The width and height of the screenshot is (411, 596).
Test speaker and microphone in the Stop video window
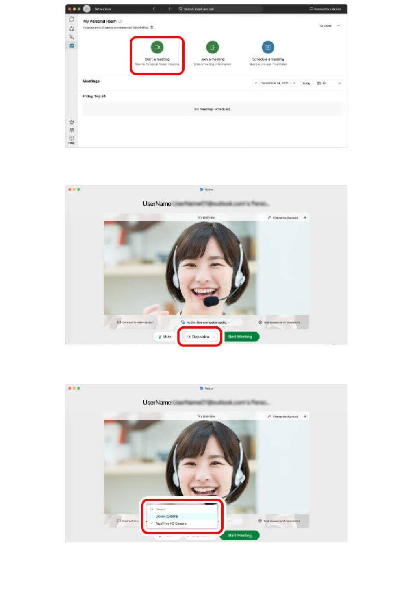(279, 322)
